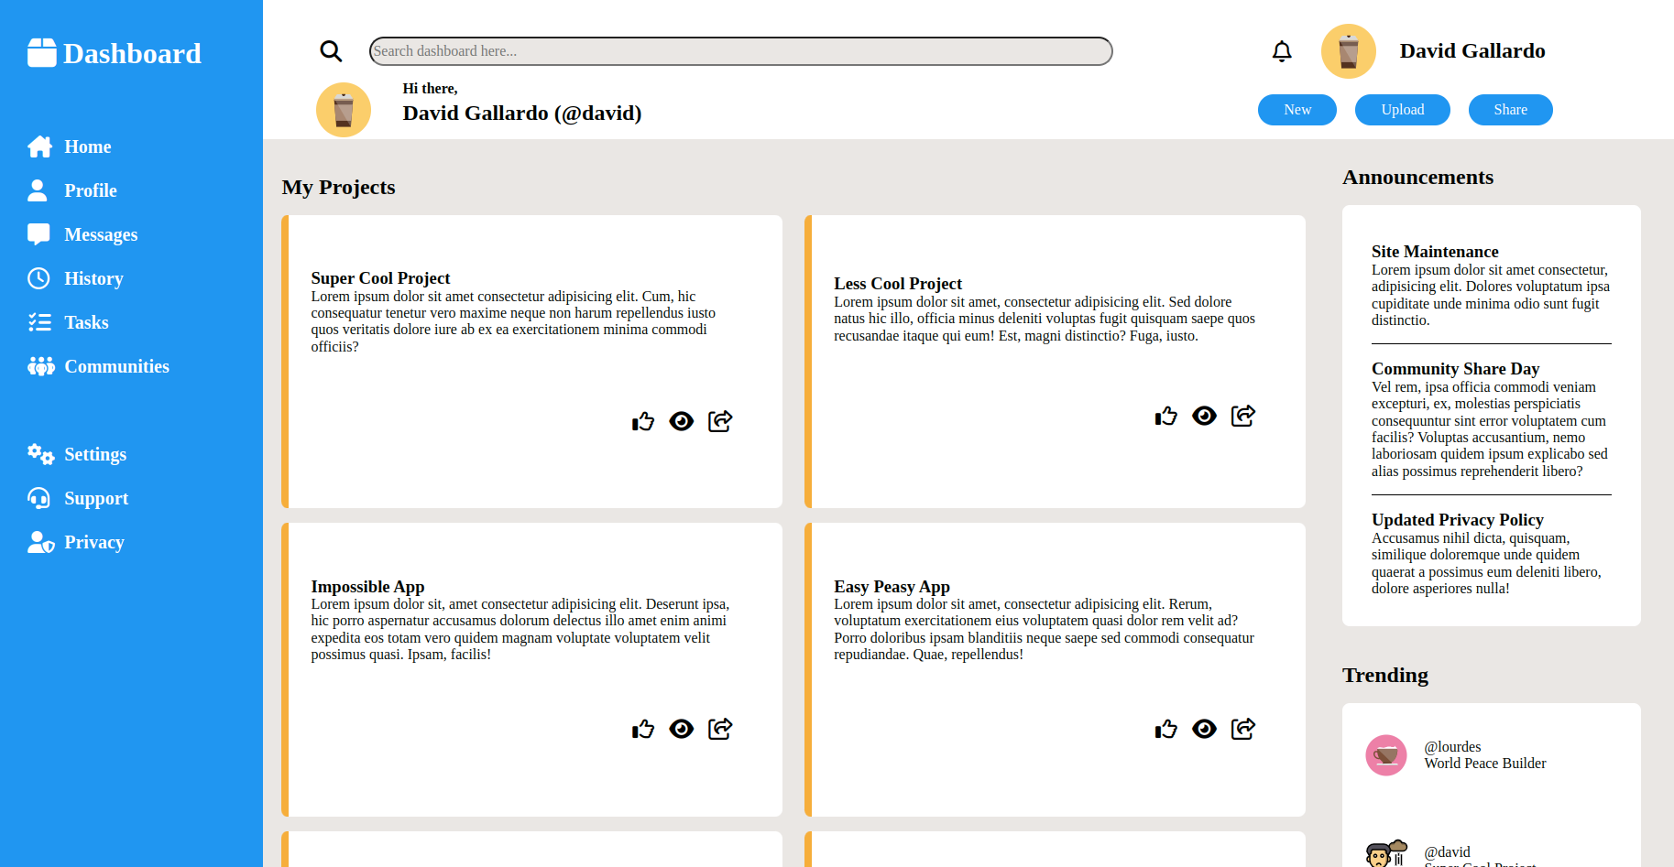Screen dimensions: 1674x867
Task: Toggle the eye icon on Impossible App
Action: coord(682,729)
